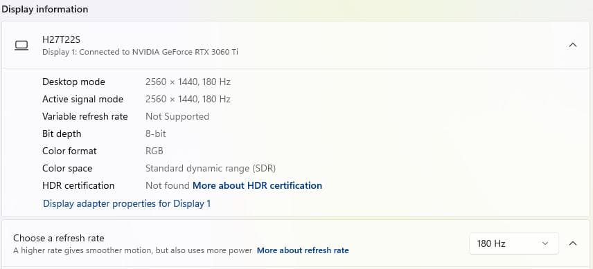This screenshot has width=593, height=269.
Task: Click the Not Supported value
Action: (x=177, y=117)
